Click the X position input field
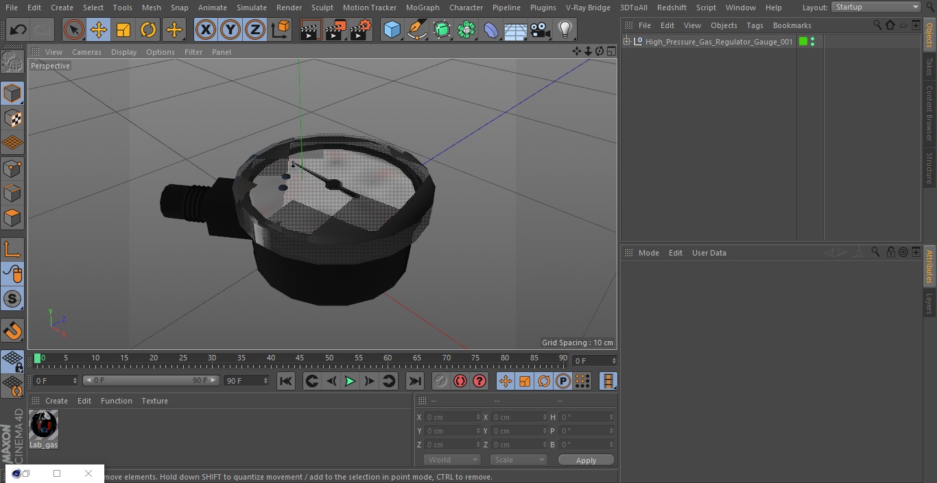 click(453, 417)
